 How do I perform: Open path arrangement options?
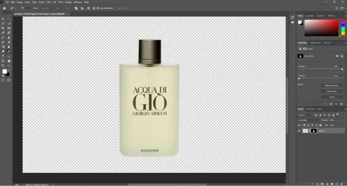[88, 8]
